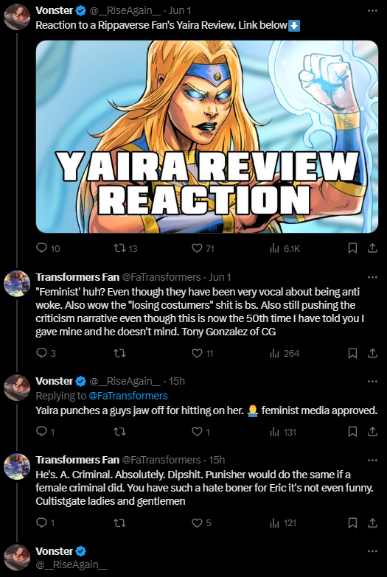387x577 pixels.
Task: Click the @FaTransformers reply mention link
Action: (x=128, y=396)
